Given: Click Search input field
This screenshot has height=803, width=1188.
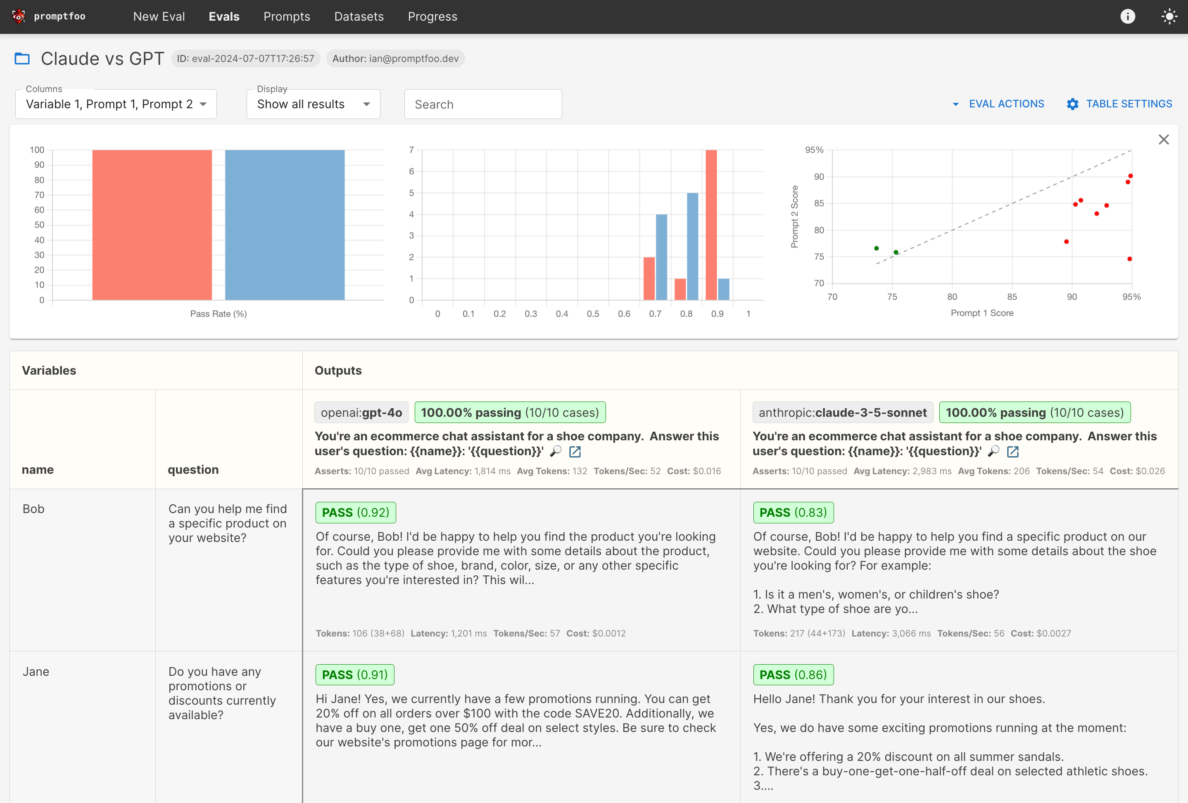Looking at the screenshot, I should (483, 104).
